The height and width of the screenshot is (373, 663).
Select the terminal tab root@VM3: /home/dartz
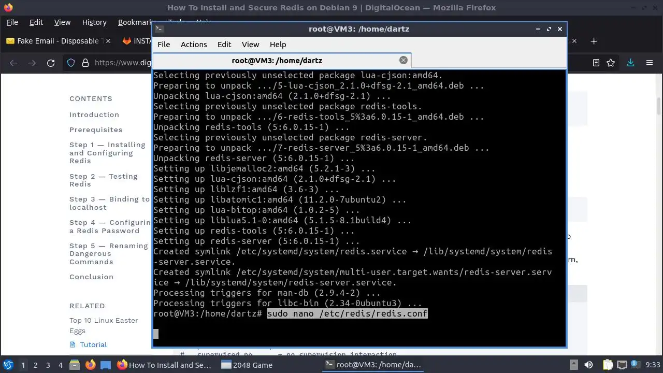coord(282,60)
